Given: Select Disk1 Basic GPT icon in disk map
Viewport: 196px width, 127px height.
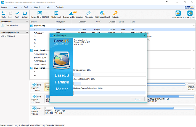Looking at the screenshot, I should [34, 97].
